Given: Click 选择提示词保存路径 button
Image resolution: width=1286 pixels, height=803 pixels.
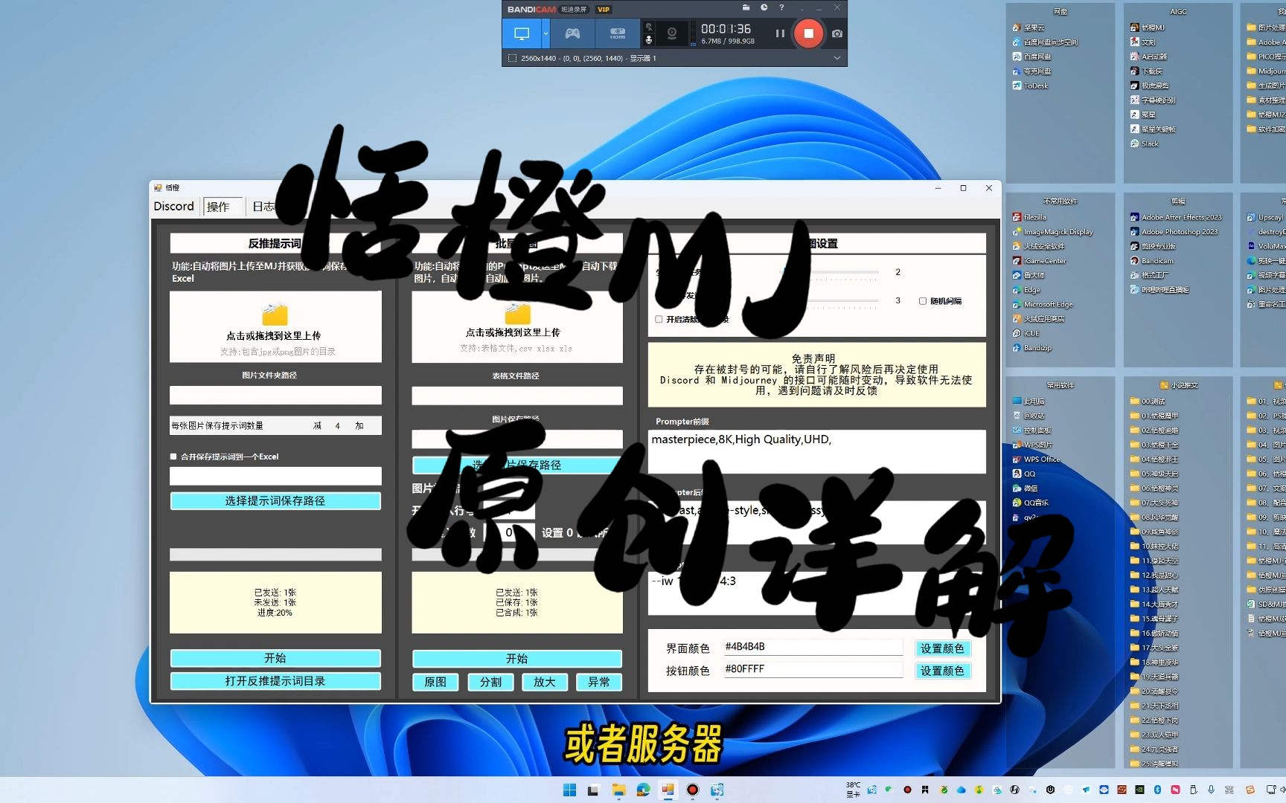Looking at the screenshot, I should coord(275,501).
